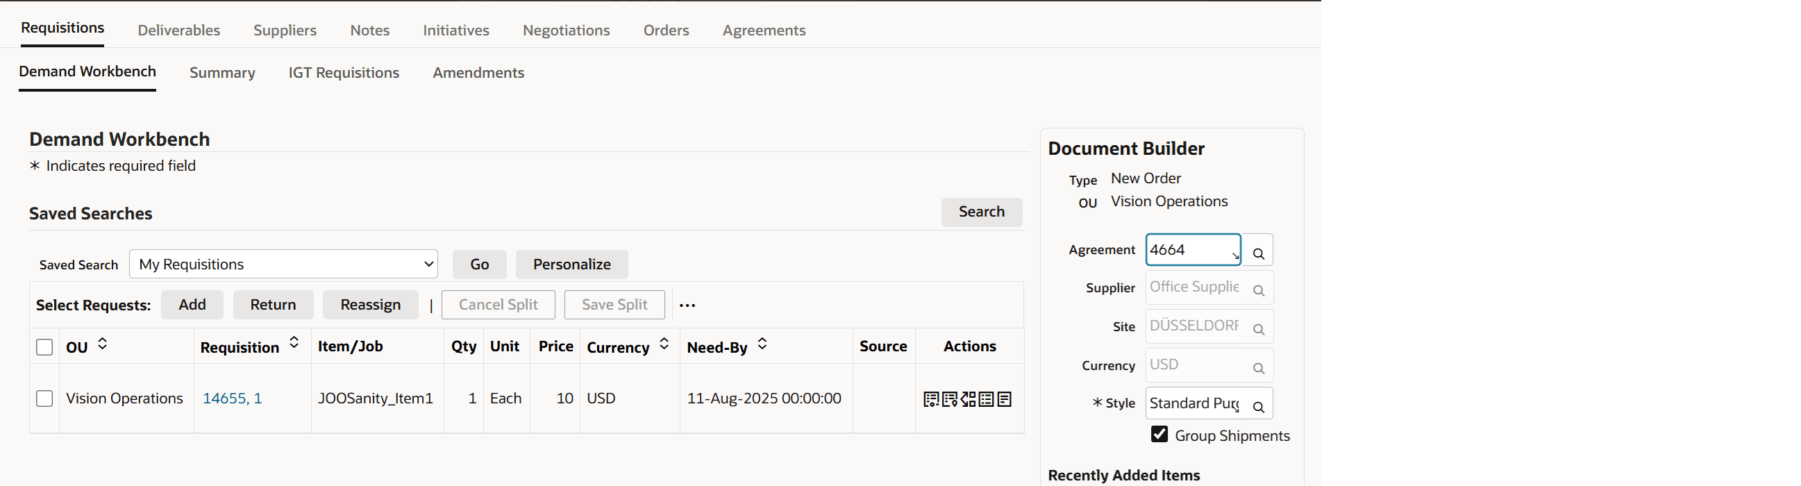Viewport: 1801px width, 486px height.
Task: Open the IGT Requisitions subtab
Action: [343, 73]
